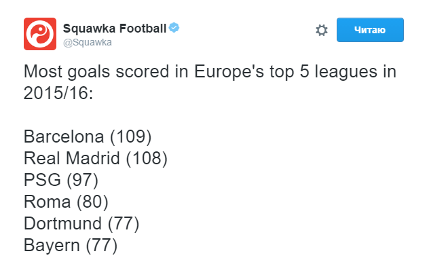Click the 2015/16: season text
The height and width of the screenshot is (260, 429).
point(58,93)
